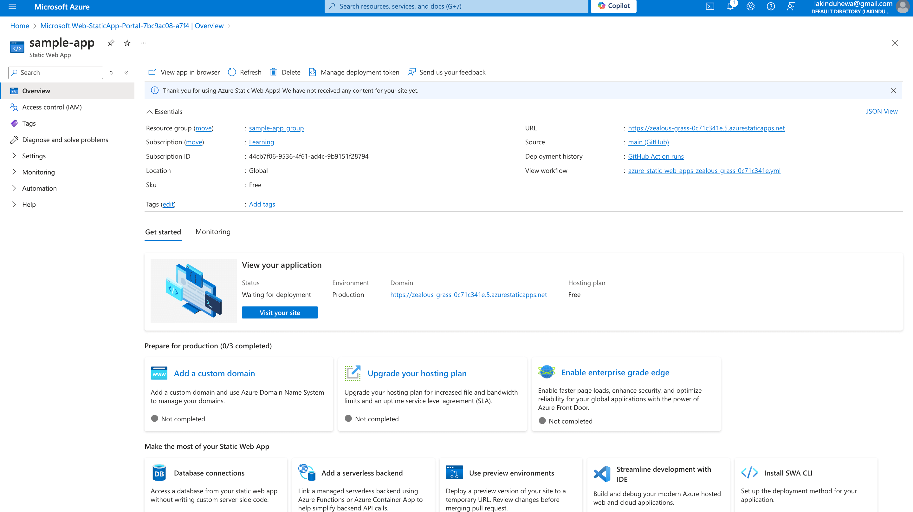
Task: Click the help question mark icon
Action: click(x=771, y=6)
